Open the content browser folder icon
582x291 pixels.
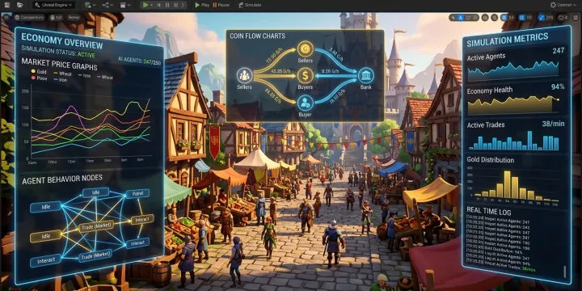(x=19, y=5)
